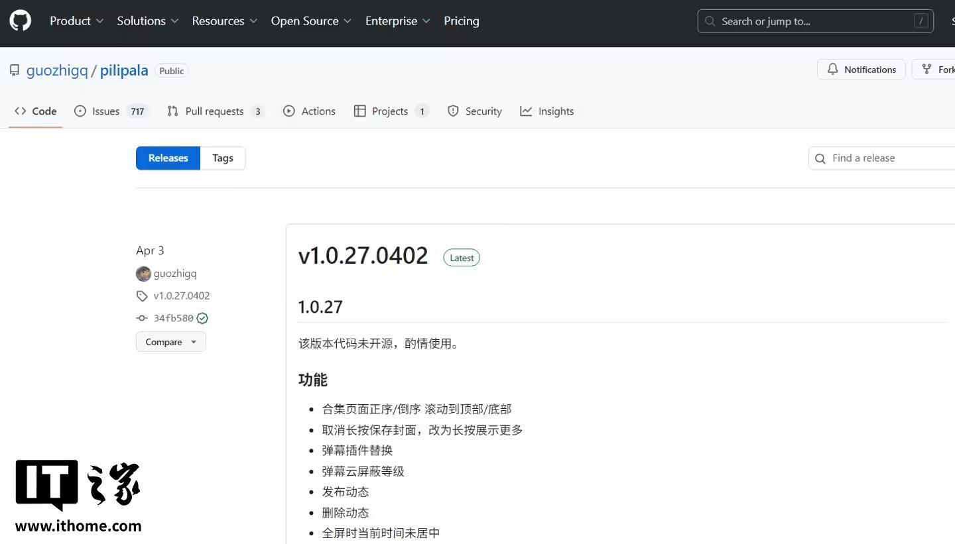Click the guozhigq avatar image
This screenshot has width=955, height=544.
pos(143,274)
